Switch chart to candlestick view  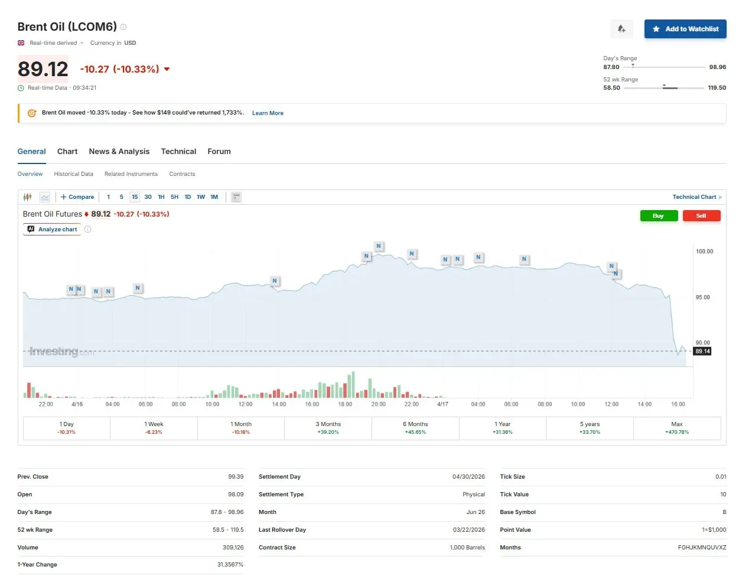point(27,197)
